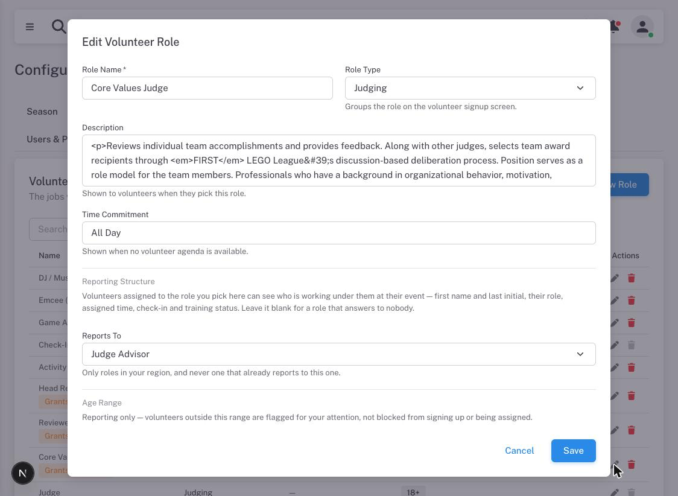Click into the Description text area
This screenshot has height=496, width=678.
pyautogui.click(x=338, y=161)
